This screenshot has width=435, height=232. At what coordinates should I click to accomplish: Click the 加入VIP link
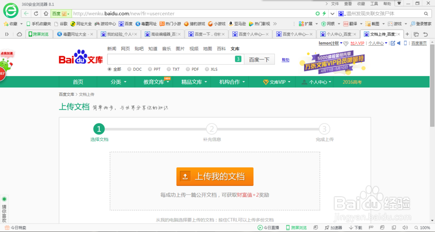pyautogui.click(x=357, y=43)
